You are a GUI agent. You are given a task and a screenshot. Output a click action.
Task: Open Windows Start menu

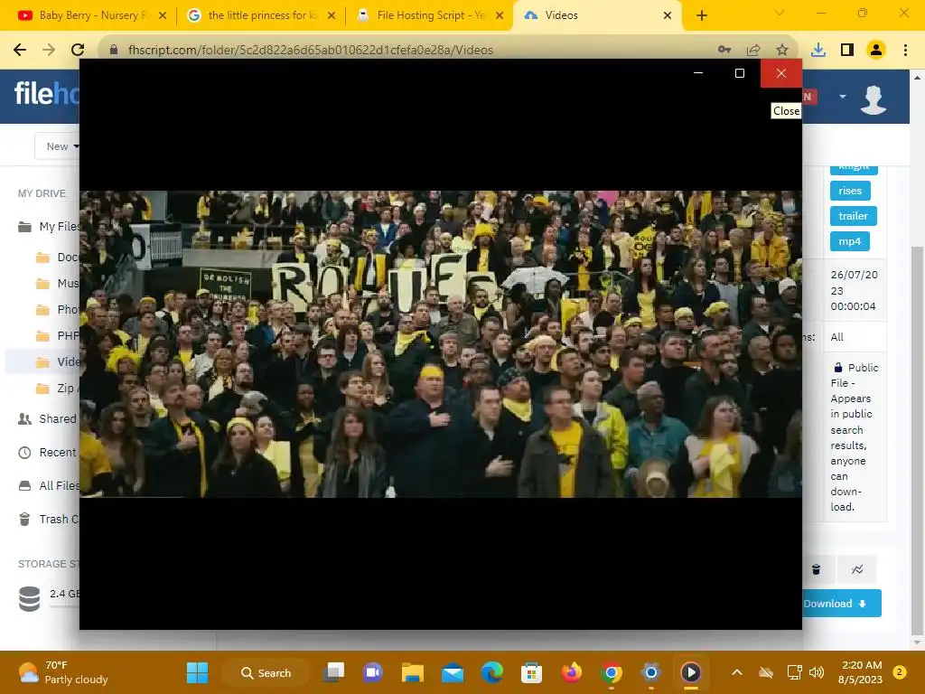coord(197,672)
